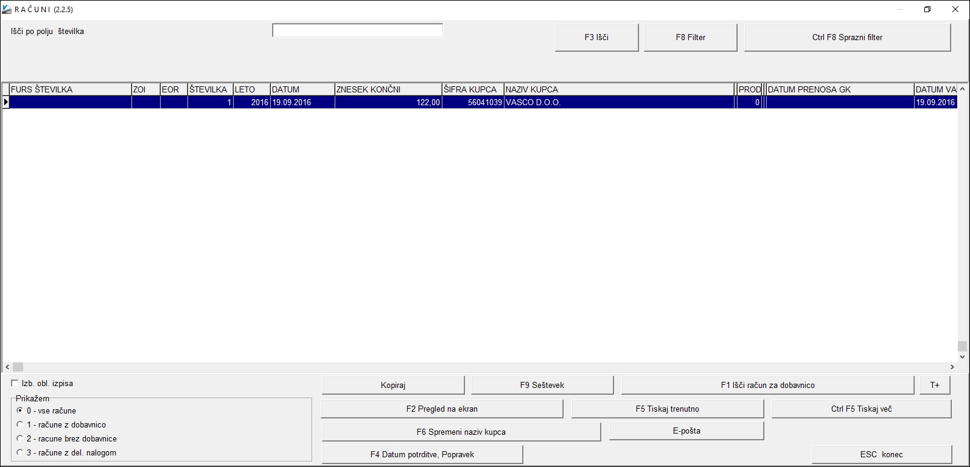Viewport: 970px width, 467px height.
Task: Click F4 Datum potrditve, Popravek
Action: pos(422,454)
